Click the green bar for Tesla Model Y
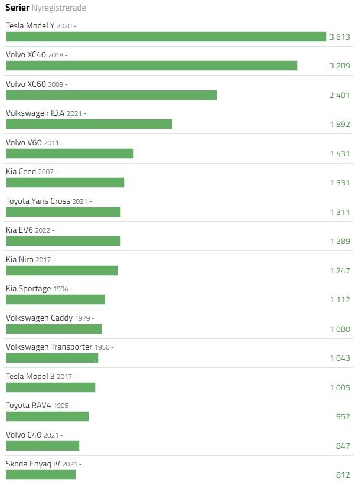 coord(166,37)
